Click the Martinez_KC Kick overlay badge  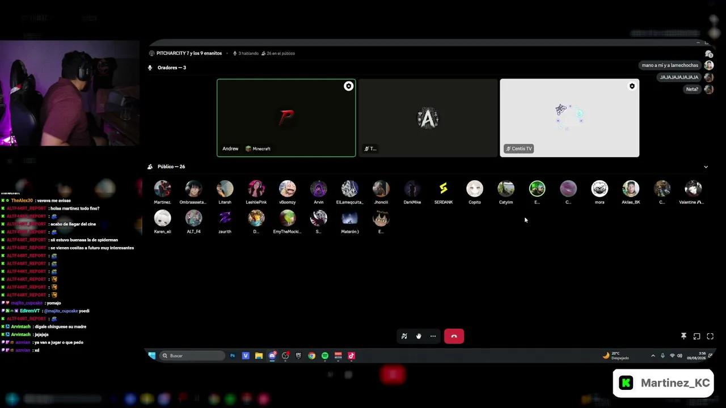pyautogui.click(x=664, y=383)
